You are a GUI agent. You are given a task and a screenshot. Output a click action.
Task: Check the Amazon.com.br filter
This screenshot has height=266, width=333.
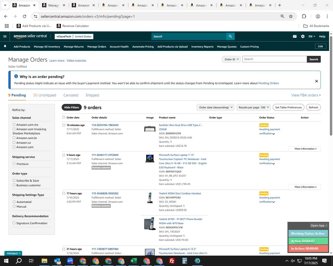coord(14,138)
